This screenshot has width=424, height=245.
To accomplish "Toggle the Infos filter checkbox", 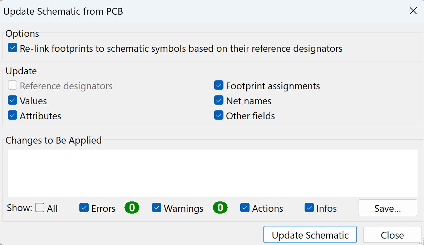I will click(x=309, y=208).
